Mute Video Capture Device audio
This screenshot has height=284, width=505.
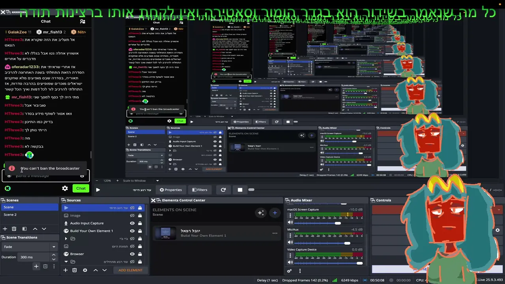tap(290, 262)
